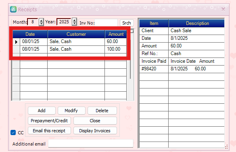Image resolution: width=236 pixels, height=152 pixels.
Task: Click Email this receipt
Action: [x=49, y=131]
